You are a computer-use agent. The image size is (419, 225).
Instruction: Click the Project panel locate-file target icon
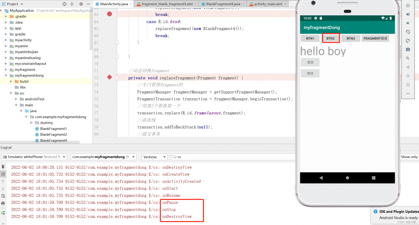64,4
